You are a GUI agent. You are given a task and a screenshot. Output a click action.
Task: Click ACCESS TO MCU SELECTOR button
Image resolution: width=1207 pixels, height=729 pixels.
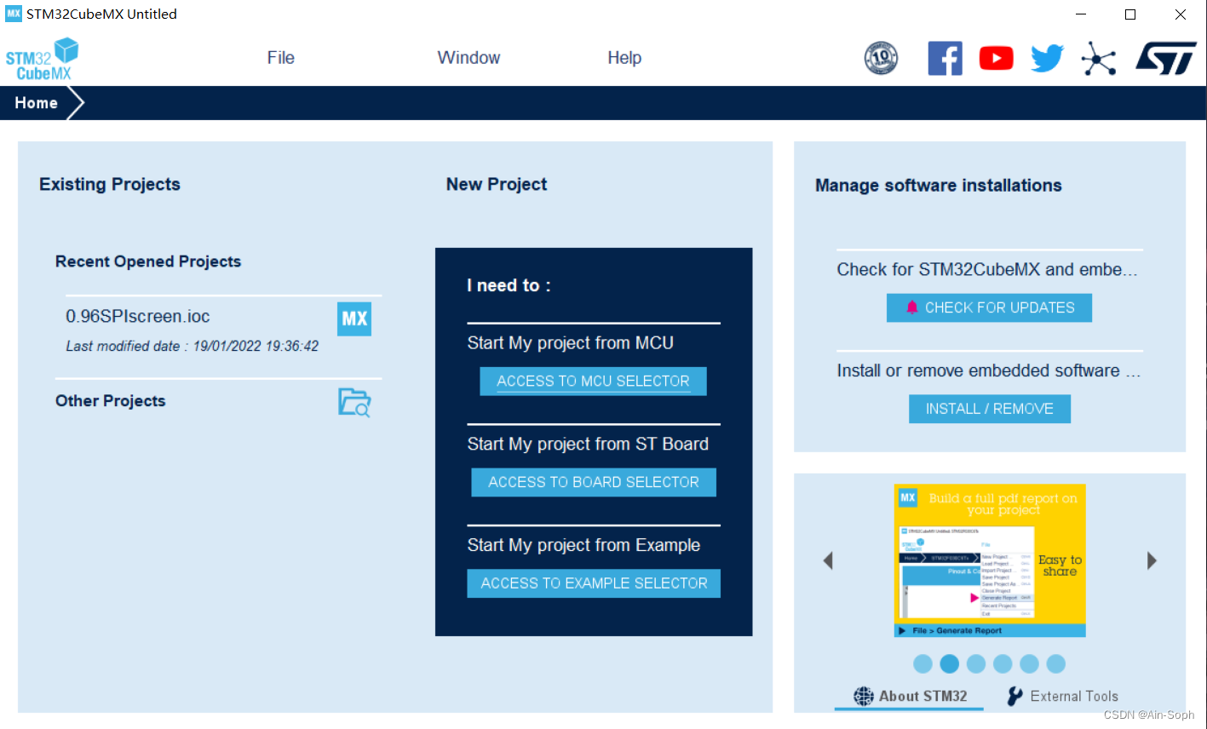(x=593, y=381)
